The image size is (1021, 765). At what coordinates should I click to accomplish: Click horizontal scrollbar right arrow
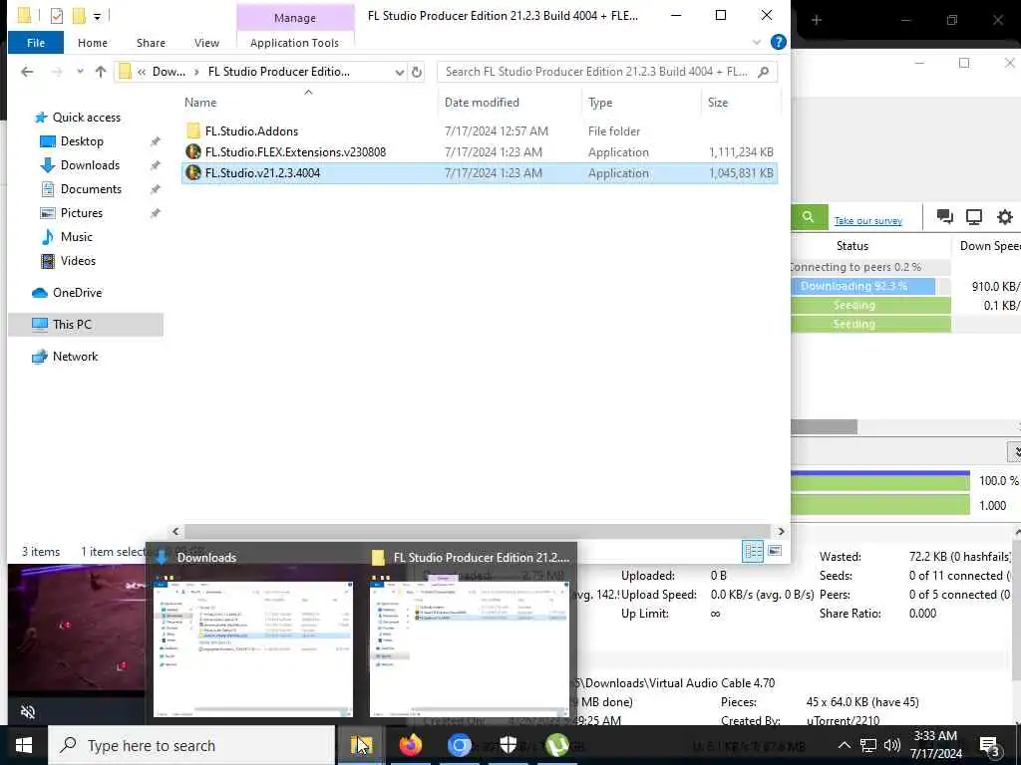pos(781,532)
